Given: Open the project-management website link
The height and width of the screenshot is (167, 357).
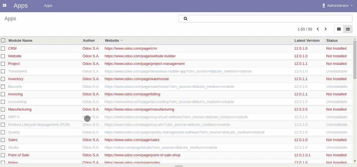Looking at the screenshot, I should tap(145, 64).
